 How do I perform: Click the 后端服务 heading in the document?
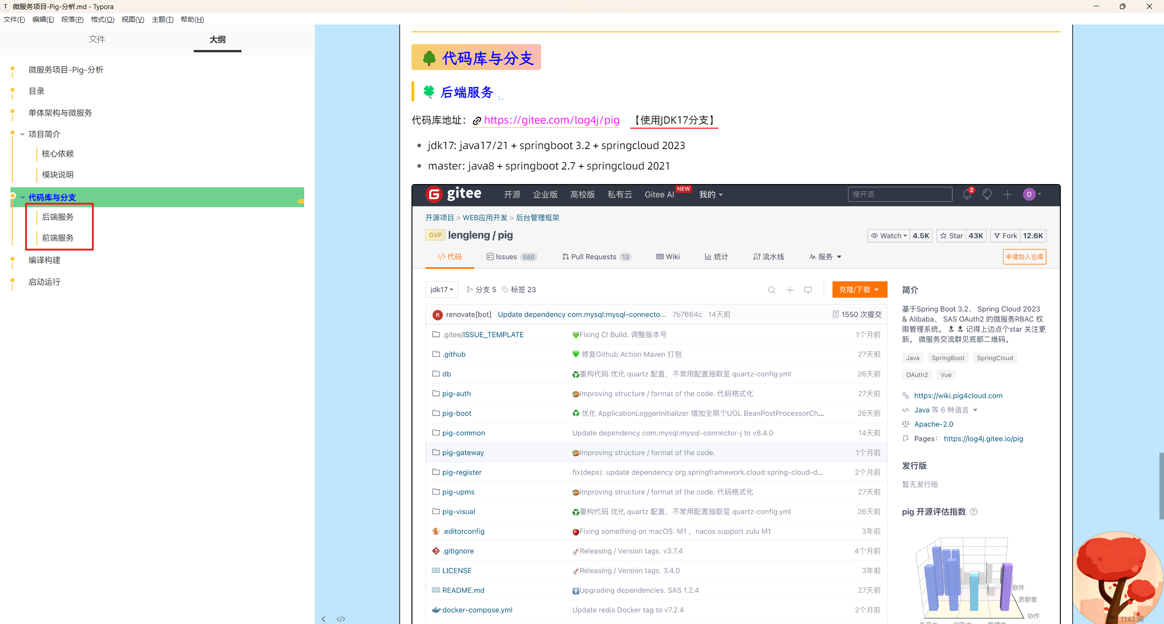[467, 92]
